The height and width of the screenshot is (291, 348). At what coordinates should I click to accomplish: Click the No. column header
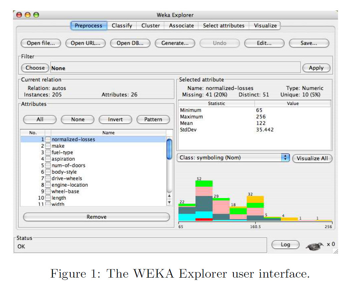pyautogui.click(x=33, y=133)
